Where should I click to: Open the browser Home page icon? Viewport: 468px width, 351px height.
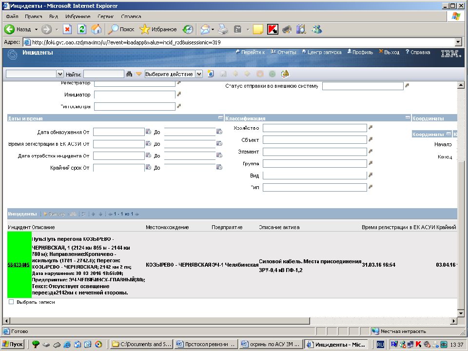point(96,29)
